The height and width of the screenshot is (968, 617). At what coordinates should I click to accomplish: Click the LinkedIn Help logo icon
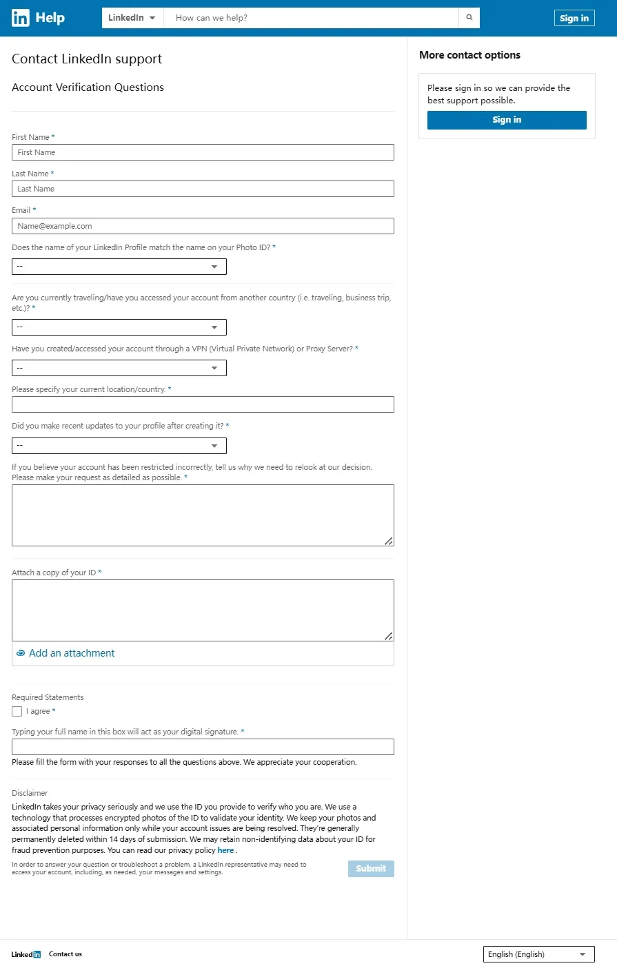coord(21,18)
